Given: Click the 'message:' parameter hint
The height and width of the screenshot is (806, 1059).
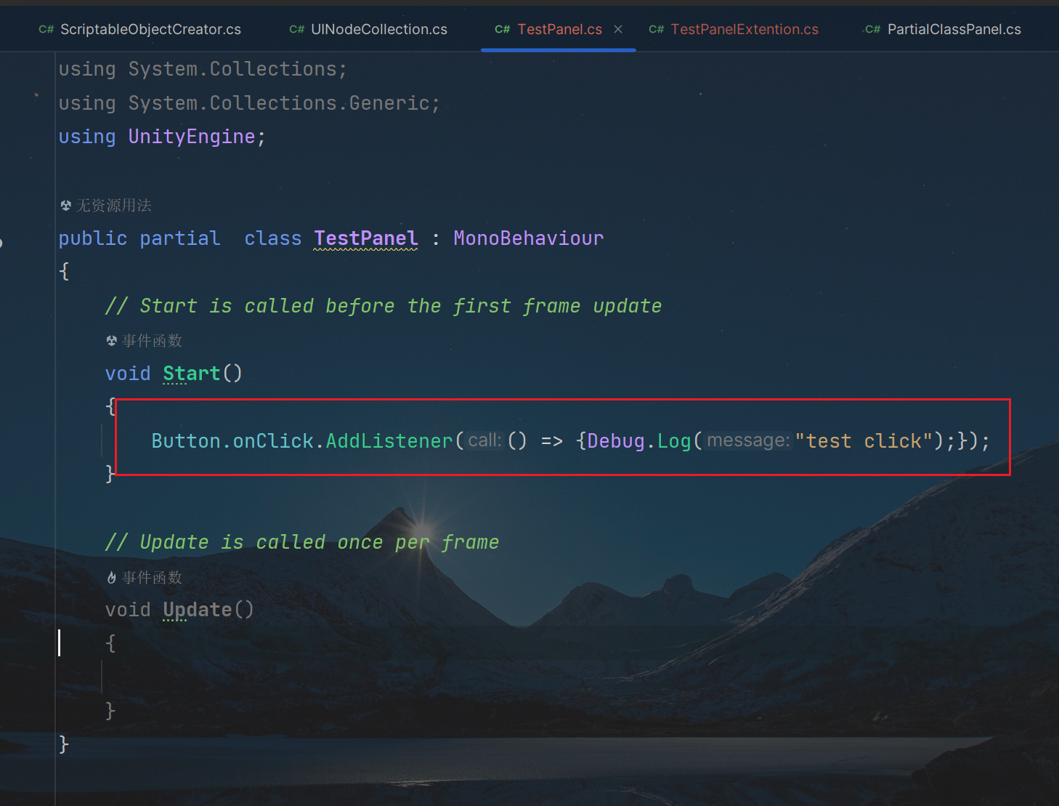Looking at the screenshot, I should pos(748,440).
